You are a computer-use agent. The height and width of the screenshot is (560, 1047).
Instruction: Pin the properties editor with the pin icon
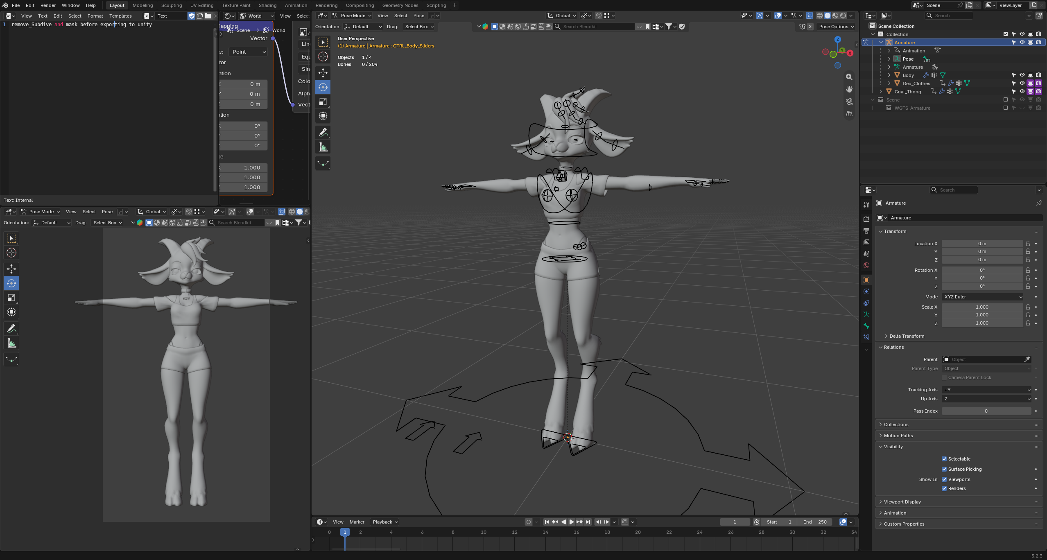1039,203
